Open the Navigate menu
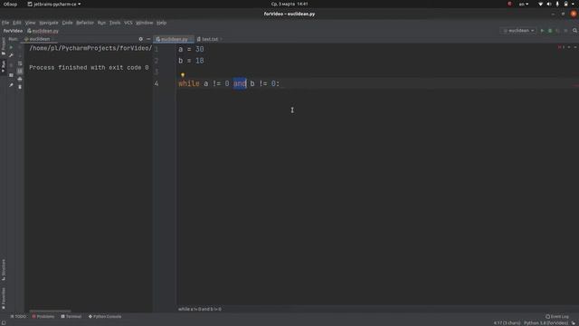This screenshot has height=326, width=579. click(x=49, y=23)
